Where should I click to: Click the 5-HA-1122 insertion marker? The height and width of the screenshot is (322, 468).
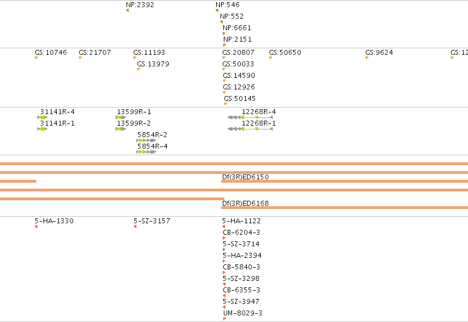pos(224,227)
